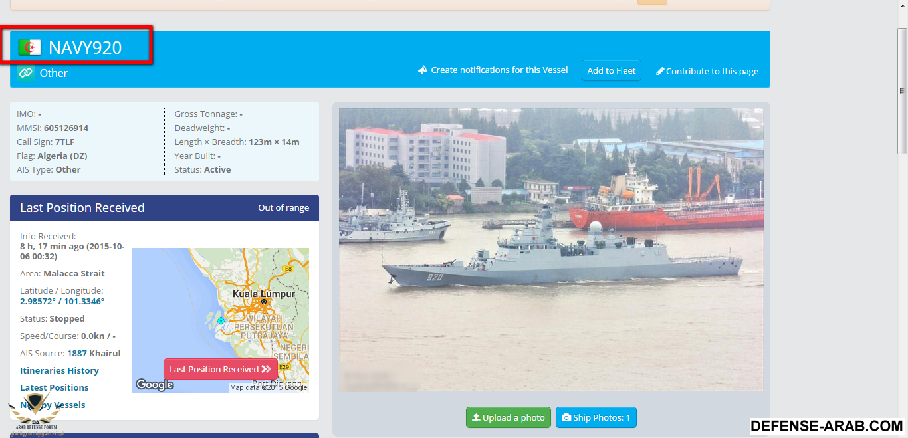Click Upload a photo button
908x438 pixels.
click(509, 417)
